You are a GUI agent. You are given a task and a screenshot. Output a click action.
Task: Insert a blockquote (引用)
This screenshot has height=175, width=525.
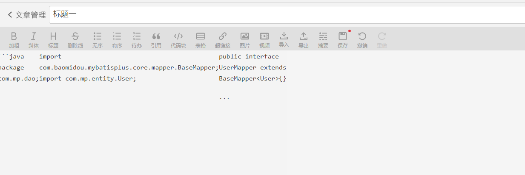(156, 40)
